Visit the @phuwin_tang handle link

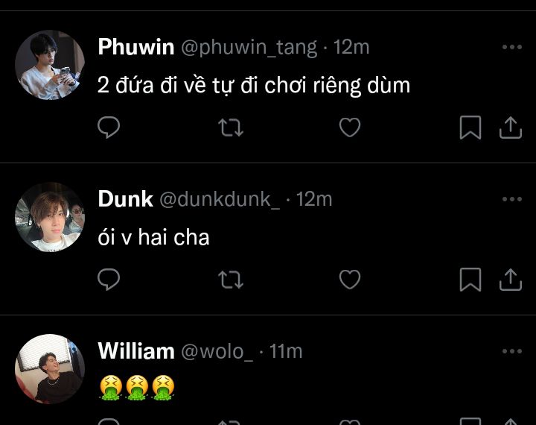point(249,47)
